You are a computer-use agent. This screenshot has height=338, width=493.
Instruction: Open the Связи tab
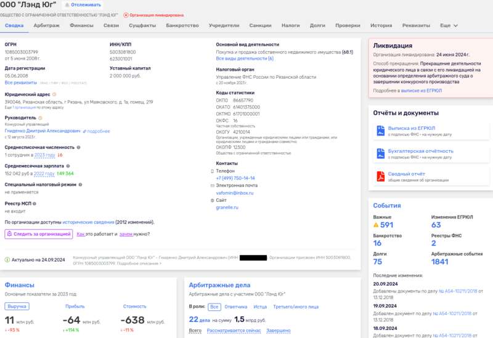pos(111,25)
